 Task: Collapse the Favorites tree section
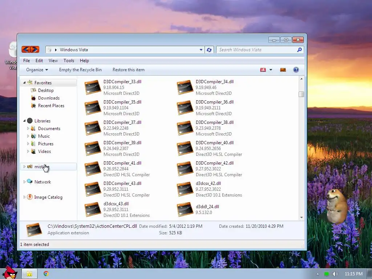[24, 82]
